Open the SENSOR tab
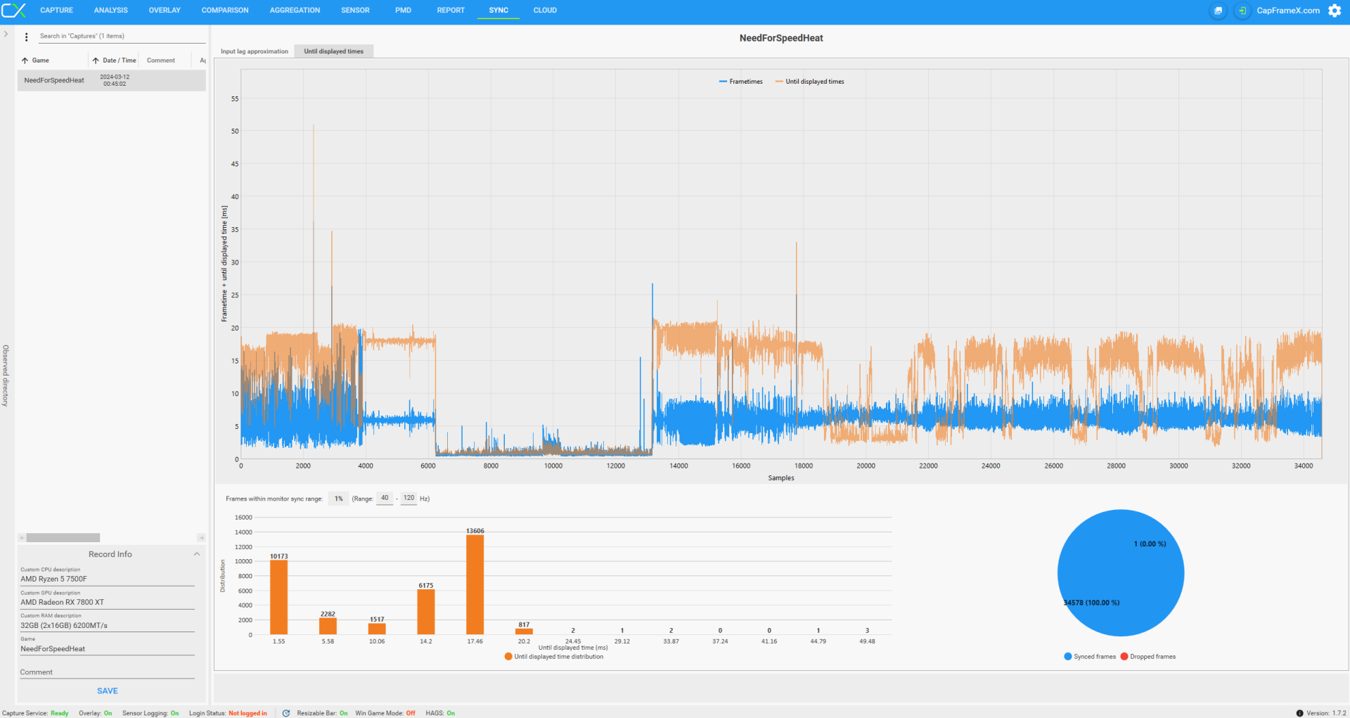1350x718 pixels. point(355,11)
